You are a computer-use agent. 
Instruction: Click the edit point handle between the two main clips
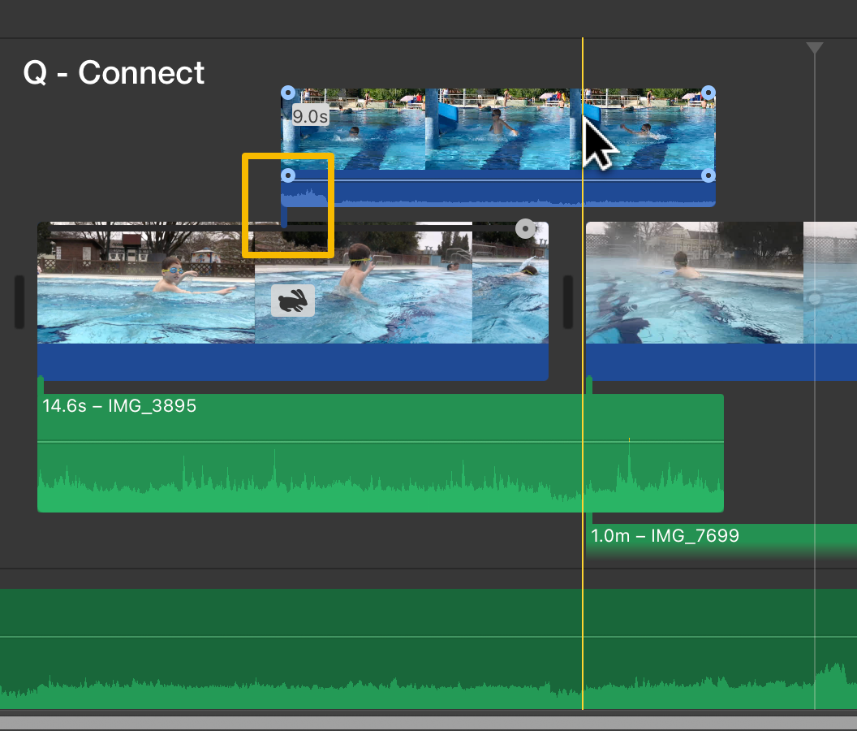[568, 302]
